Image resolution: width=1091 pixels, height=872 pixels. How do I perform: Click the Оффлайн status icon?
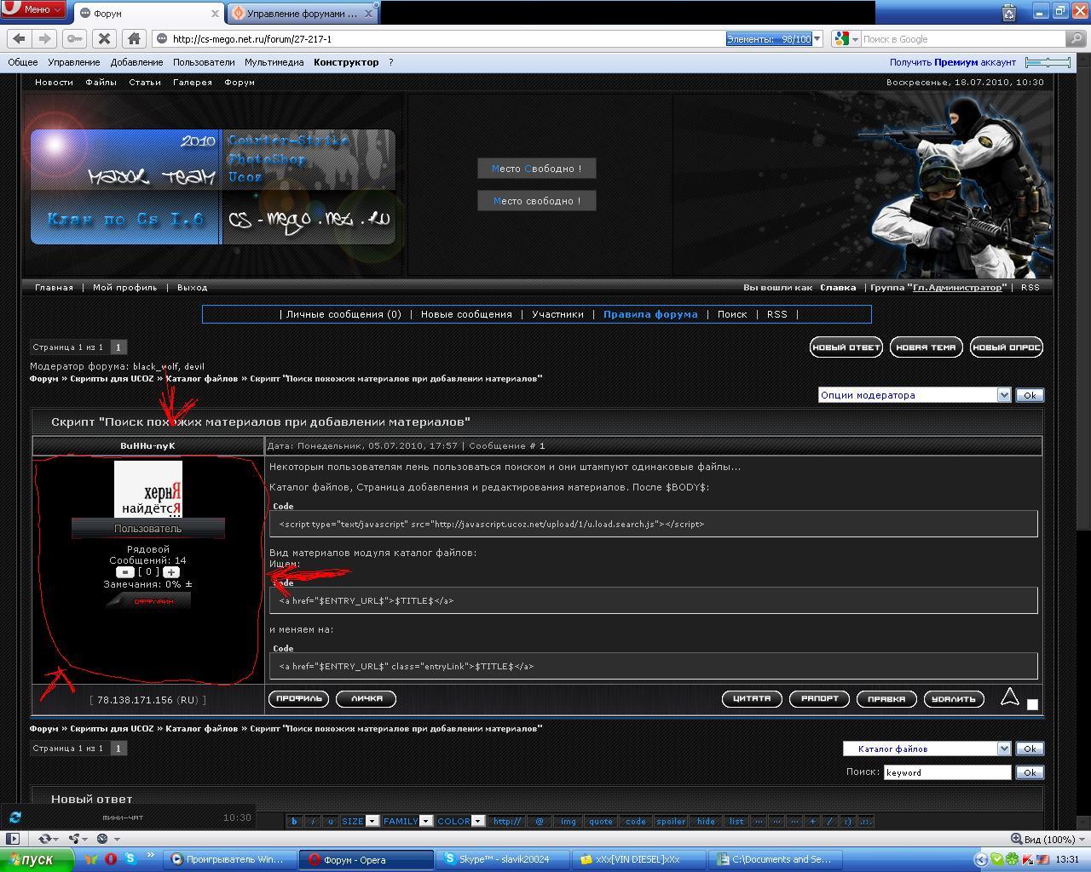tap(148, 600)
